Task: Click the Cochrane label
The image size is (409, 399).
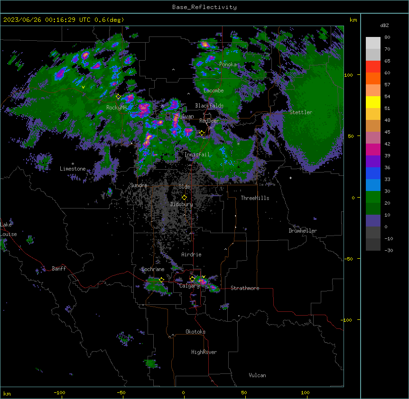Action: (153, 269)
